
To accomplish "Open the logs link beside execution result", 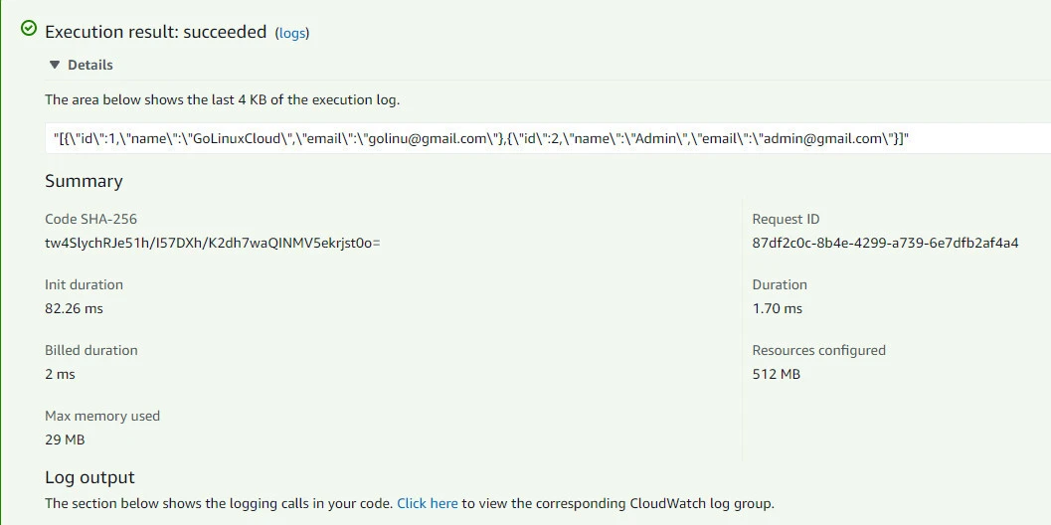I will (x=292, y=33).
